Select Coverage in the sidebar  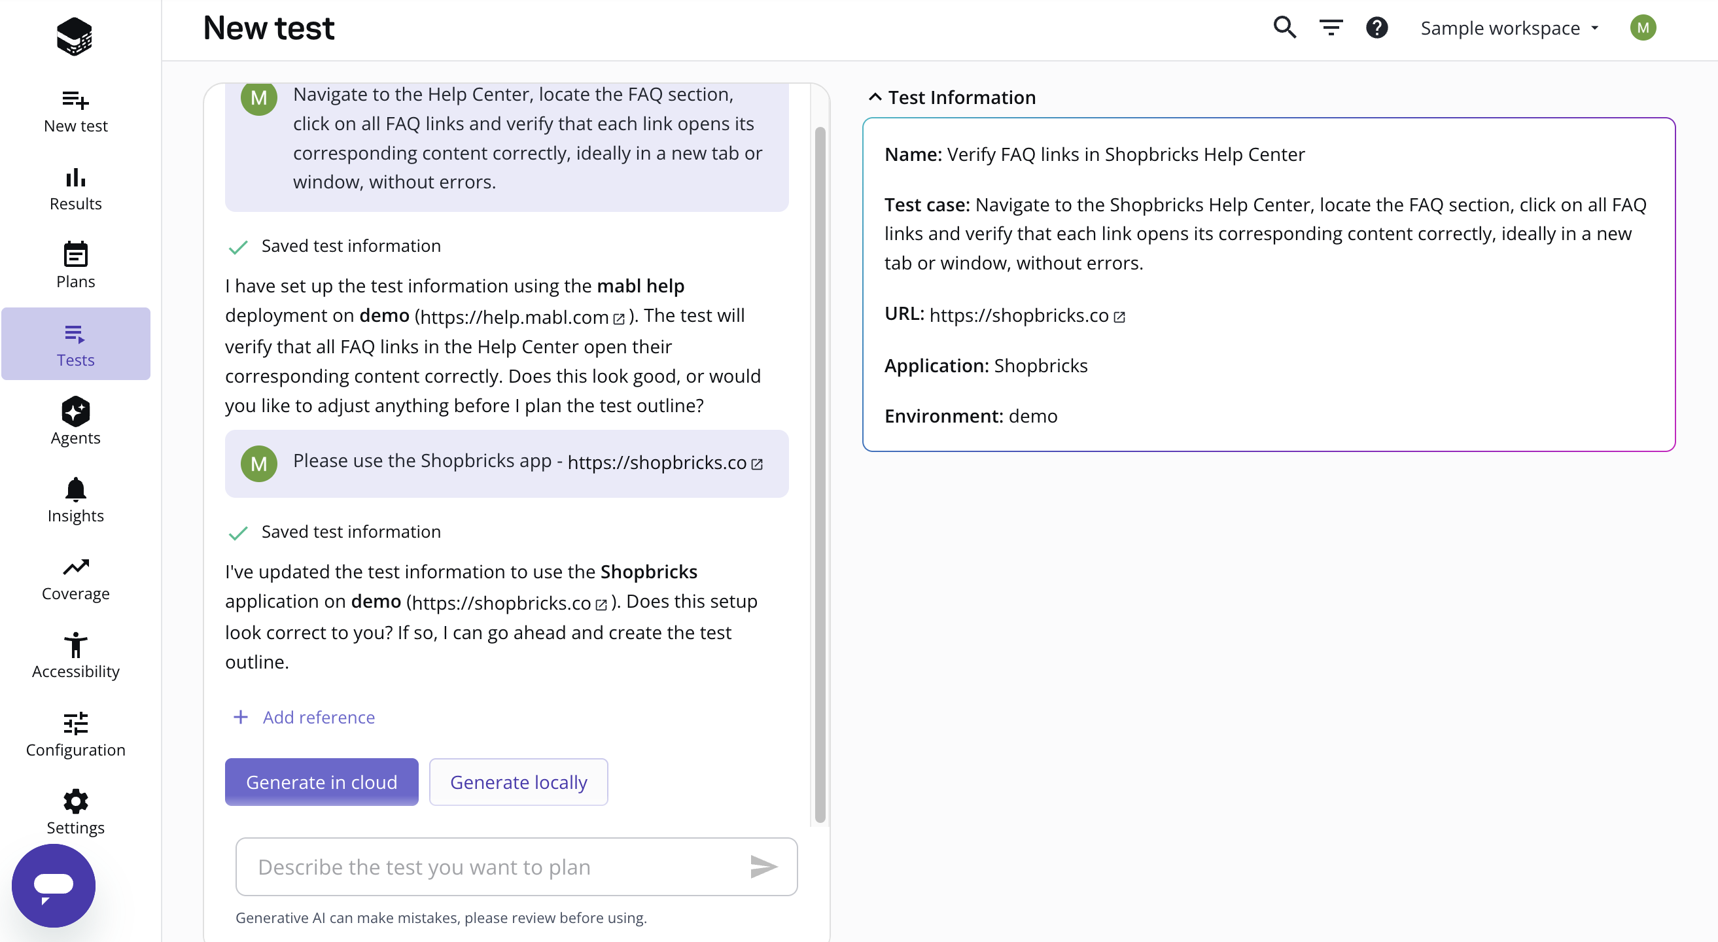click(x=75, y=579)
